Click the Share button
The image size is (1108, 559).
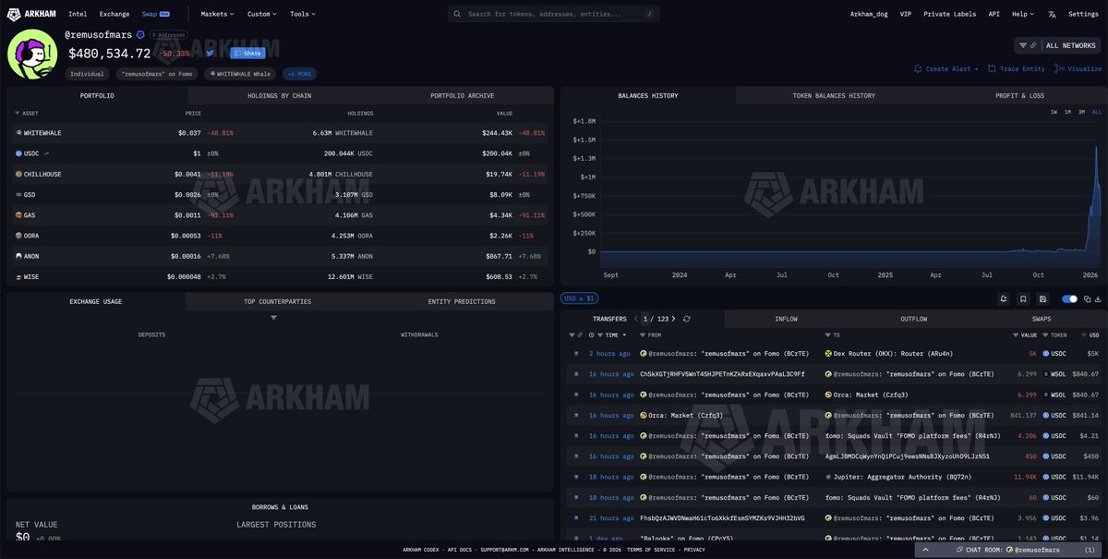247,54
